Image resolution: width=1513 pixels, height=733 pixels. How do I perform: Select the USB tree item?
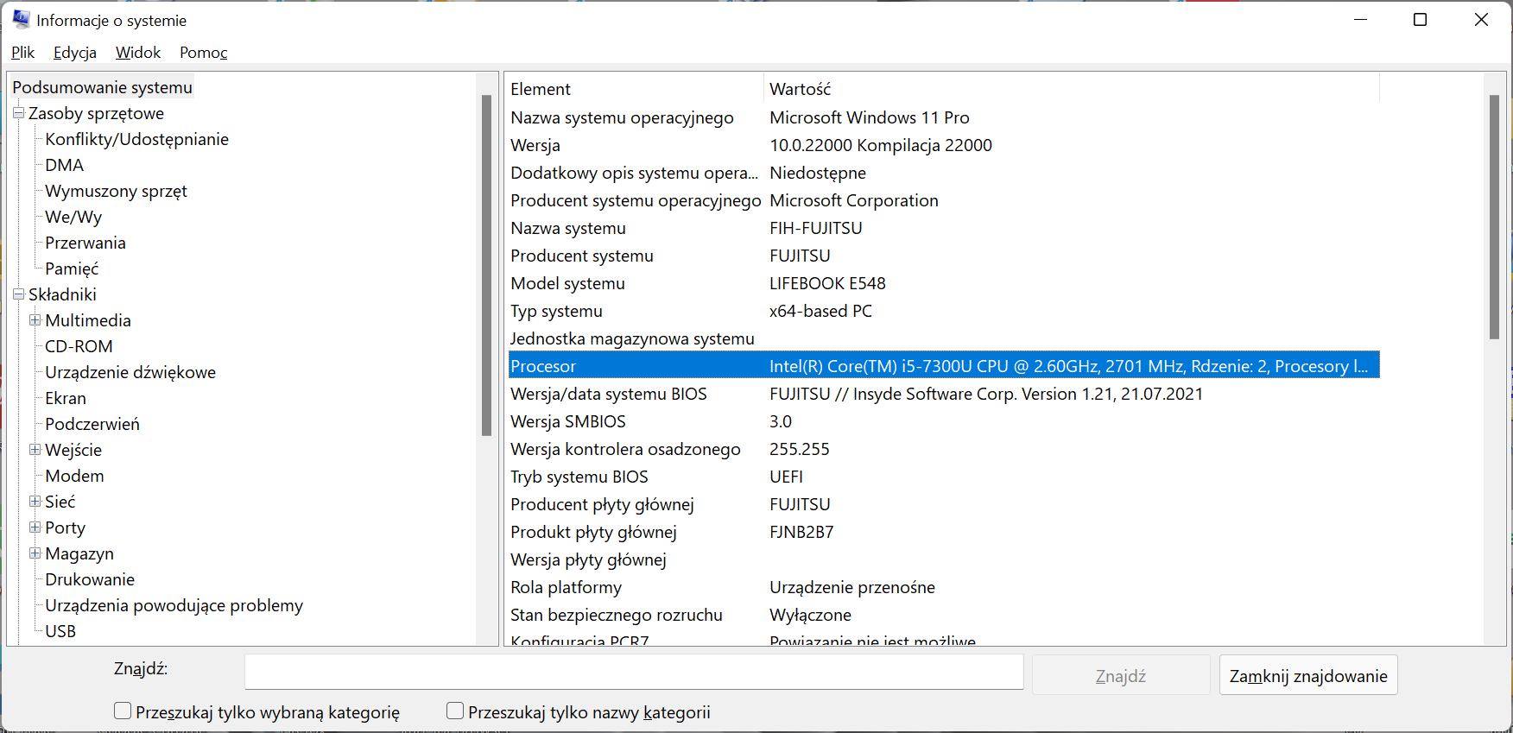coord(60,631)
